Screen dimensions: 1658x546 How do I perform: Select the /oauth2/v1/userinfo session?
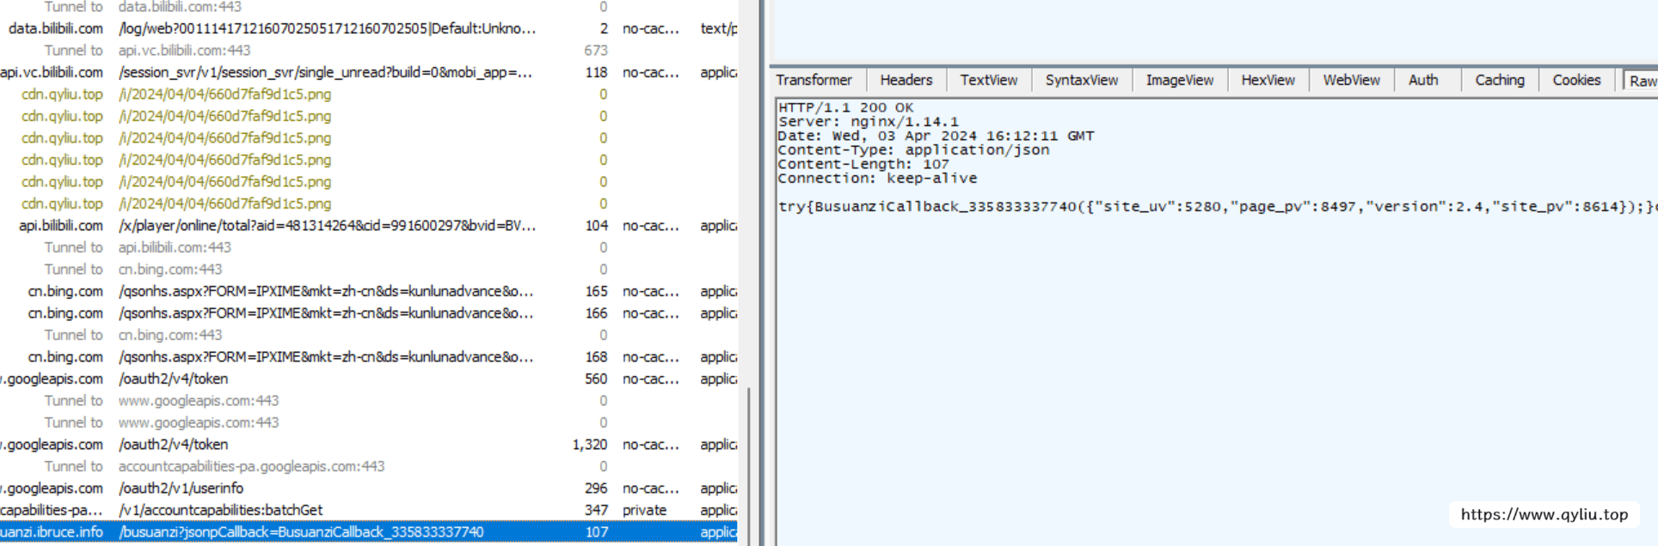181,488
